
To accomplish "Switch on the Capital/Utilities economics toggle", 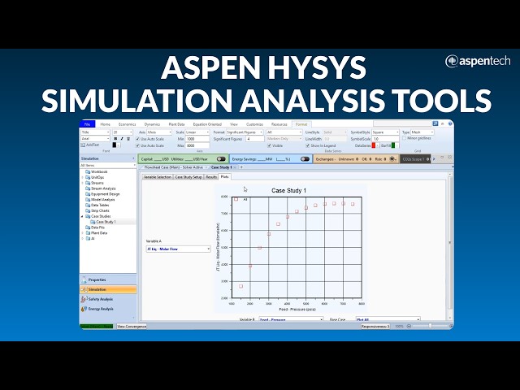I will coord(221,159).
